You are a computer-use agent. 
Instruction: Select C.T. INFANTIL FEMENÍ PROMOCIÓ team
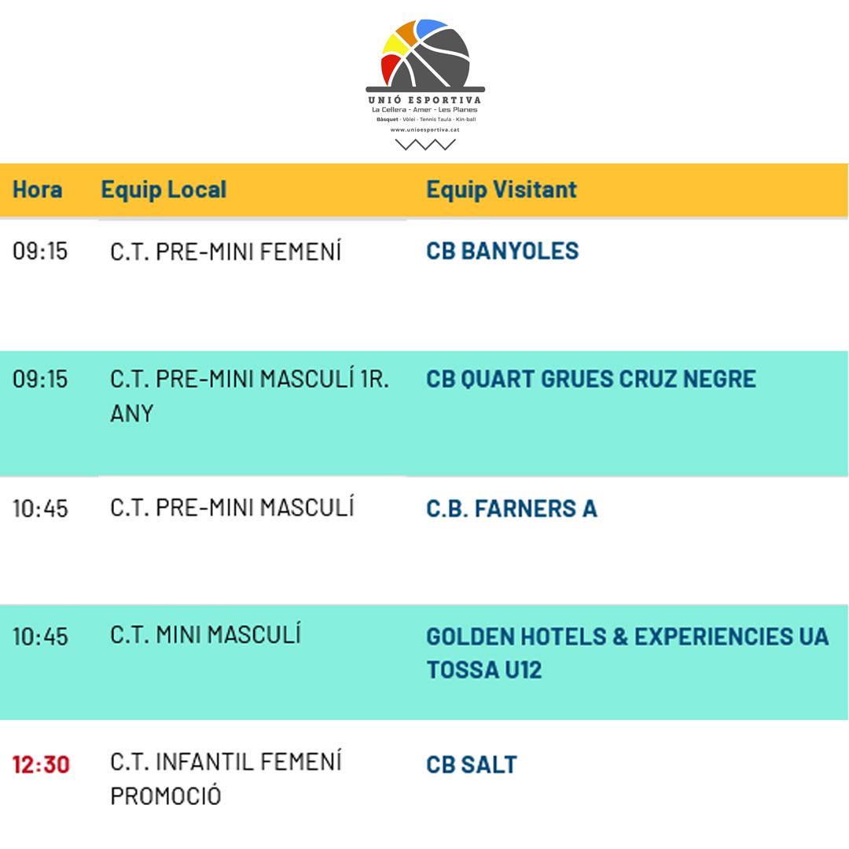coord(226,778)
